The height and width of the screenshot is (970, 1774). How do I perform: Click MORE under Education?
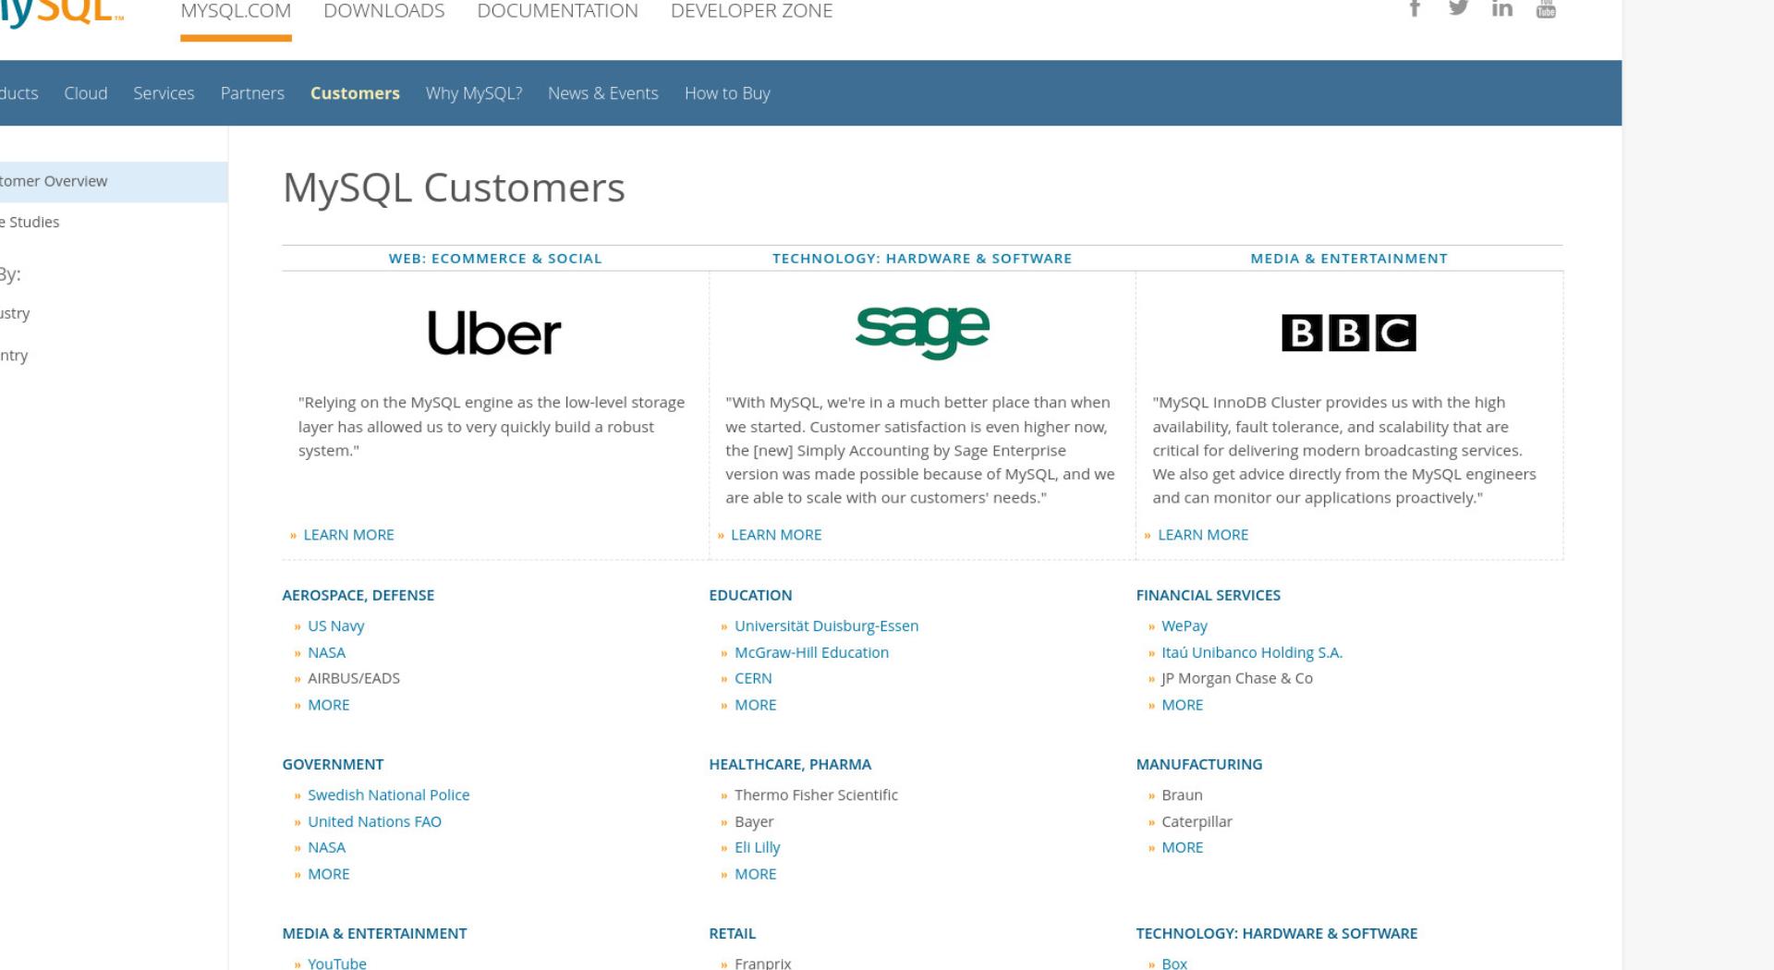(755, 706)
